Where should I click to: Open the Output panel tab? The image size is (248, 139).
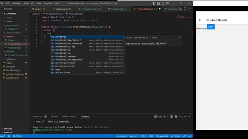pos(54,117)
